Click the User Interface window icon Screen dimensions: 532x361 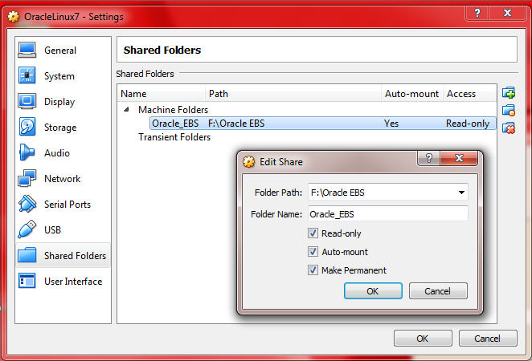[27, 281]
